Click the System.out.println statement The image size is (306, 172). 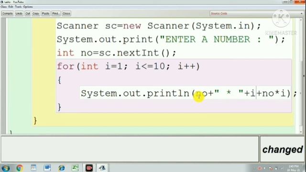point(189,93)
